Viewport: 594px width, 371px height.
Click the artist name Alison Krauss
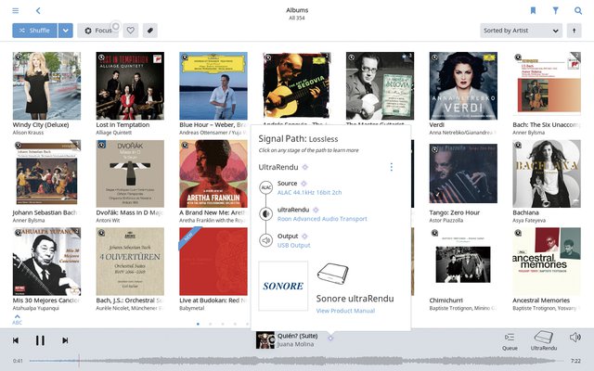pos(28,133)
